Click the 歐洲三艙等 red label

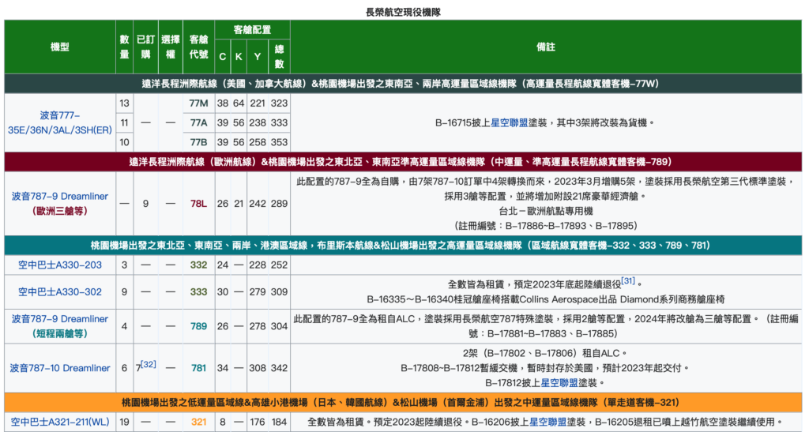pyautogui.click(x=60, y=211)
